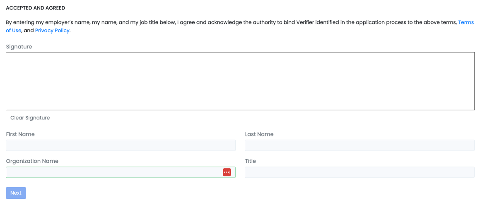This screenshot has width=480, height=205.
Task: Click the words 'agree and acknowledge' in the paragraph
Action: coord(211,22)
